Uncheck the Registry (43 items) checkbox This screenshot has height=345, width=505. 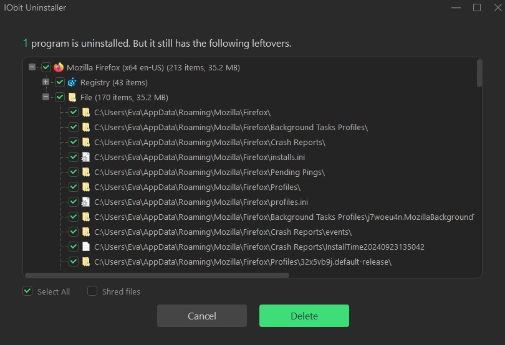pyautogui.click(x=60, y=82)
